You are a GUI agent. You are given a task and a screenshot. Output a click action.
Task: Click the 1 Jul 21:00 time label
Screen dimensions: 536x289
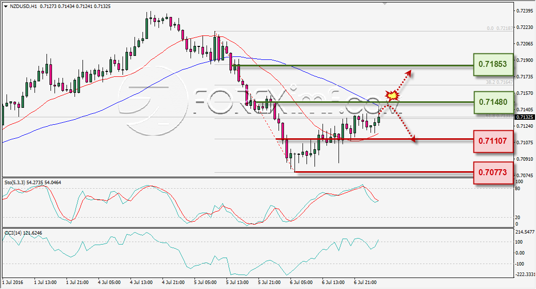click(x=77, y=283)
